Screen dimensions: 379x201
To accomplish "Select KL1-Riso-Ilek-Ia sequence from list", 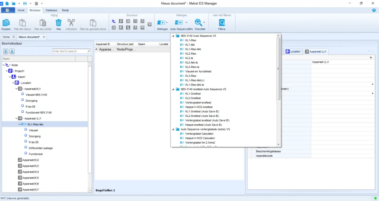I will [x=194, y=85].
